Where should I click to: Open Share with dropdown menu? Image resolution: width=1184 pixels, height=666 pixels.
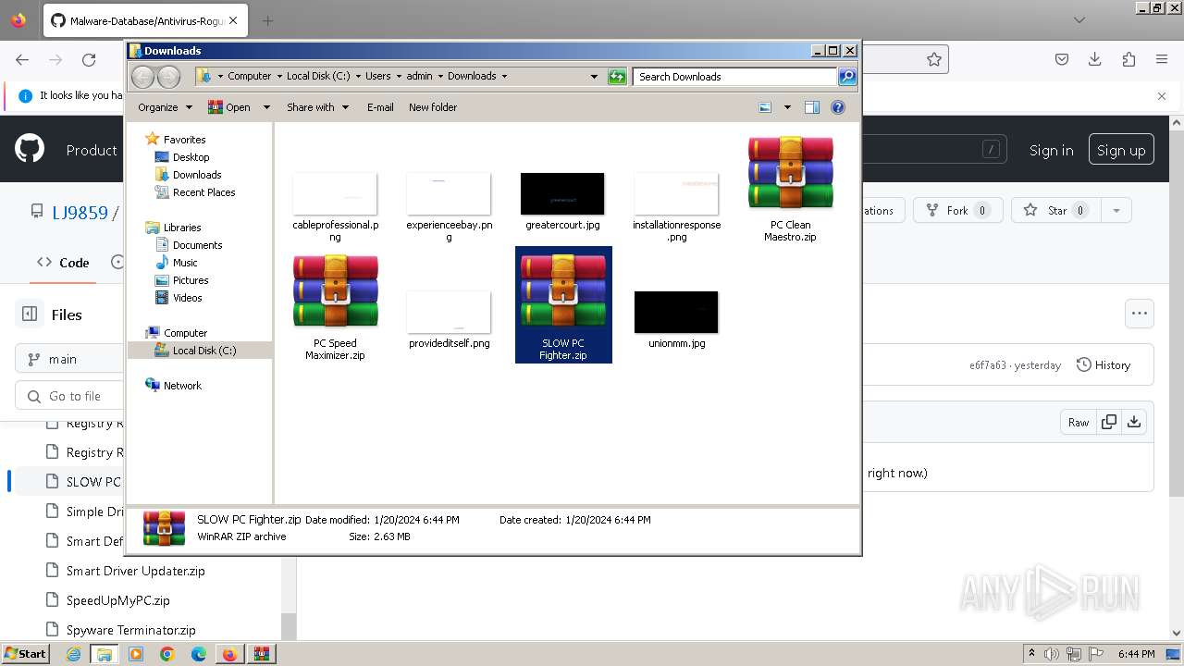tap(317, 107)
